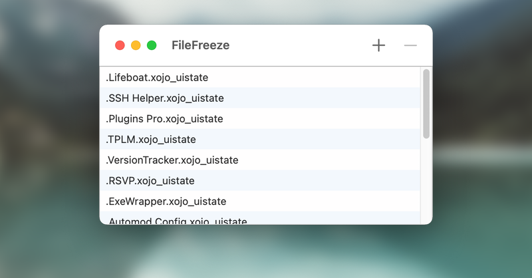Highlight the .TPLM.xojo_uistate item
This screenshot has width=532, height=278.
click(260, 140)
